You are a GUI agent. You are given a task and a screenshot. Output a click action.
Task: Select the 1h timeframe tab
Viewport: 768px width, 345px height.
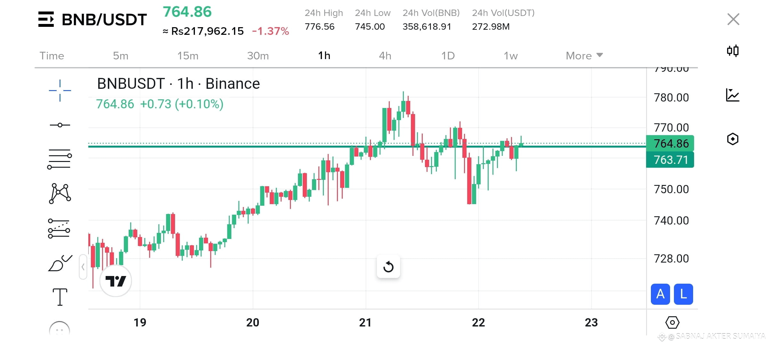pyautogui.click(x=324, y=56)
